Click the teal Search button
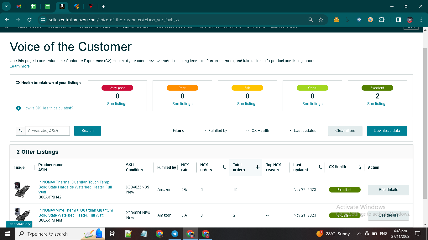This screenshot has width=428, height=240. coord(87,131)
